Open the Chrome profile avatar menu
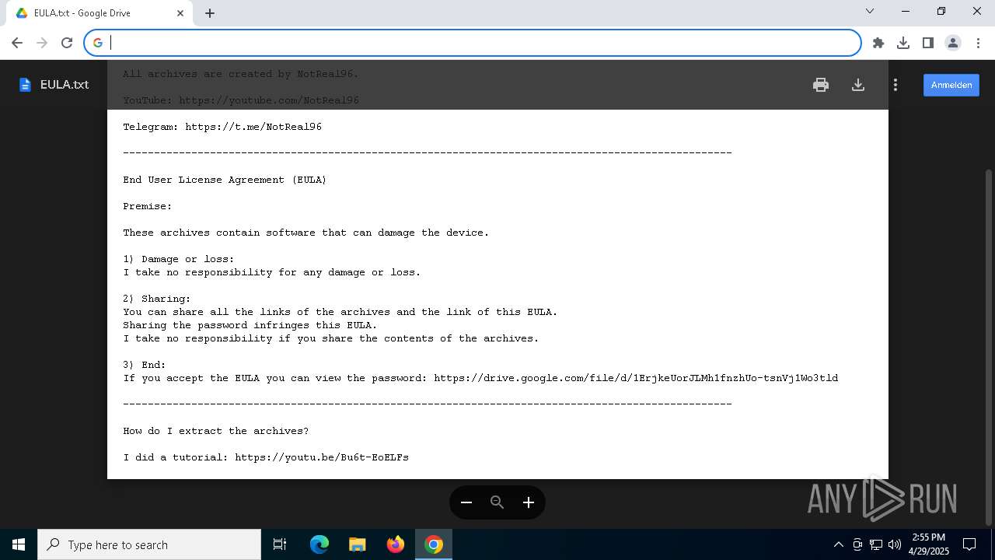 tap(953, 43)
